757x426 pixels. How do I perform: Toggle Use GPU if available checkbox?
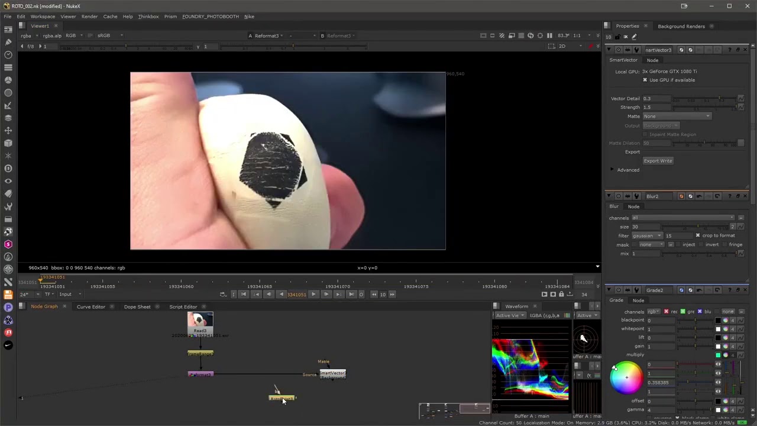coord(645,80)
